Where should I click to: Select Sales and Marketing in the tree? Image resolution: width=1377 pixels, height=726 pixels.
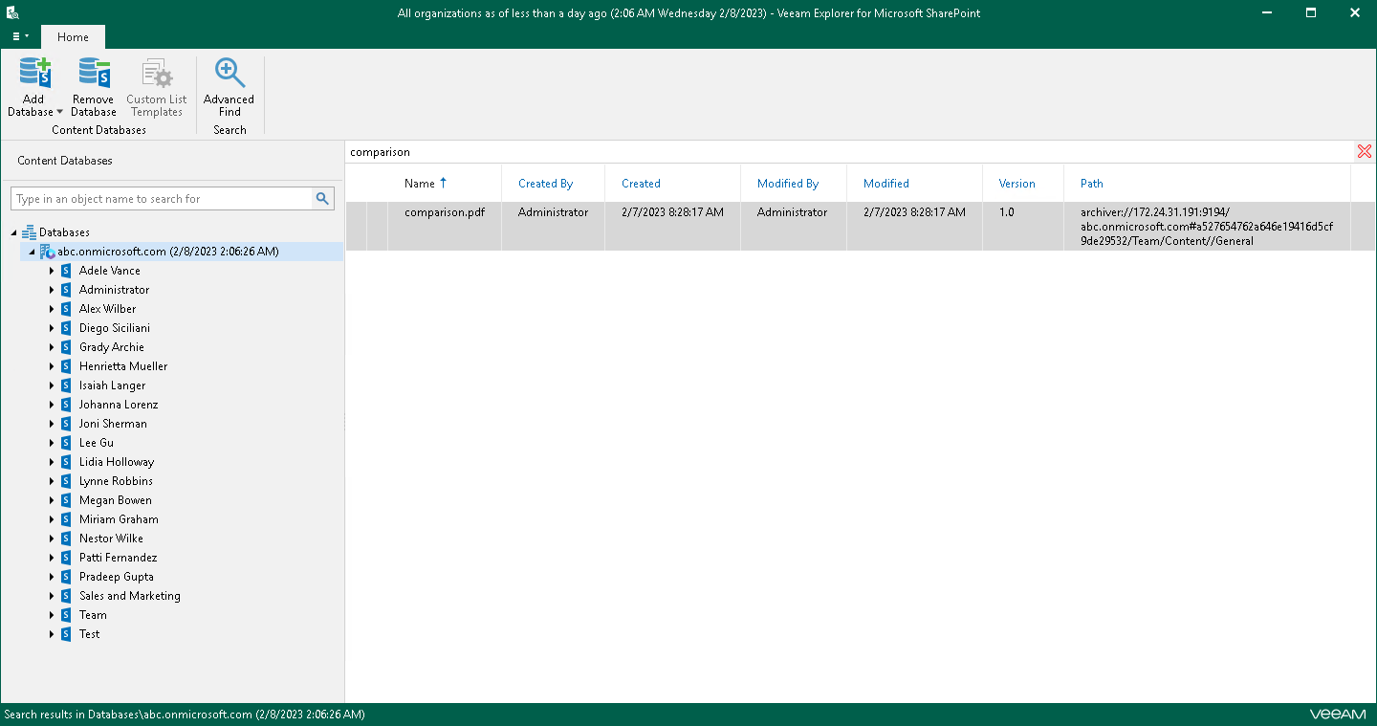pyautogui.click(x=130, y=596)
